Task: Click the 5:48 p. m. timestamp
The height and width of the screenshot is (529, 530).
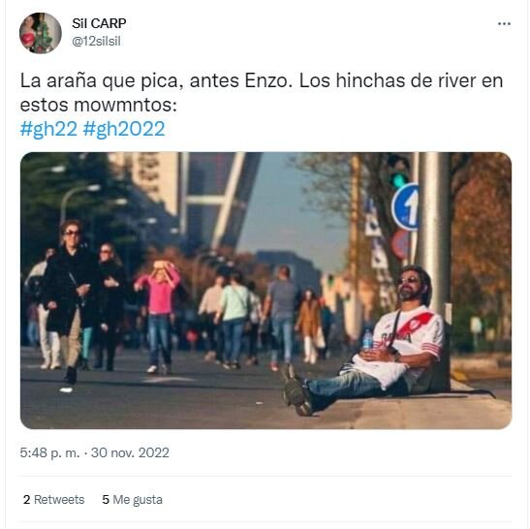Action: (49, 452)
